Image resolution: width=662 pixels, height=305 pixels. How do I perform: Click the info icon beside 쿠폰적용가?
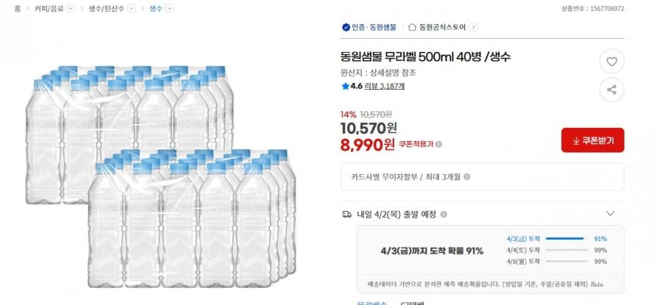tap(438, 145)
